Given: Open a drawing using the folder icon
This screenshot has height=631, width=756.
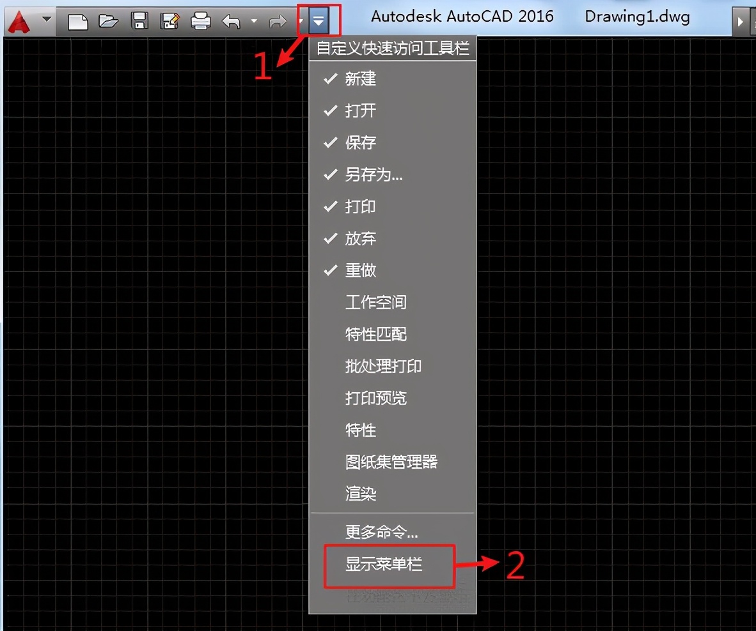Looking at the screenshot, I should (x=108, y=20).
